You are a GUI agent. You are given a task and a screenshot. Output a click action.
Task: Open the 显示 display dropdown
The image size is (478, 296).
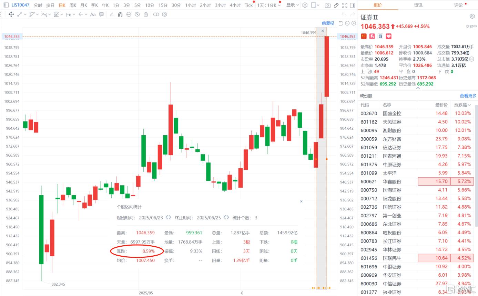point(292,5)
